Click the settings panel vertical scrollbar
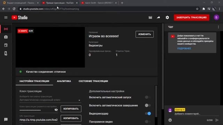 pyautogui.click(x=156, y=101)
